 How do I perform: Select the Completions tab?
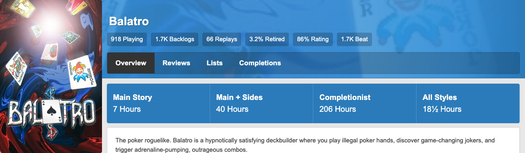pyautogui.click(x=260, y=63)
